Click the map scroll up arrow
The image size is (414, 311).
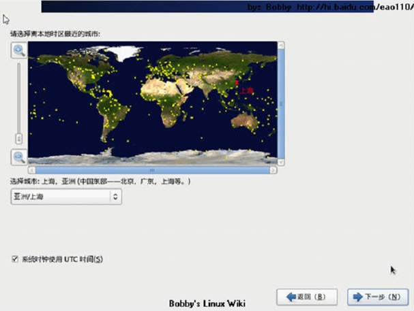pos(281,46)
